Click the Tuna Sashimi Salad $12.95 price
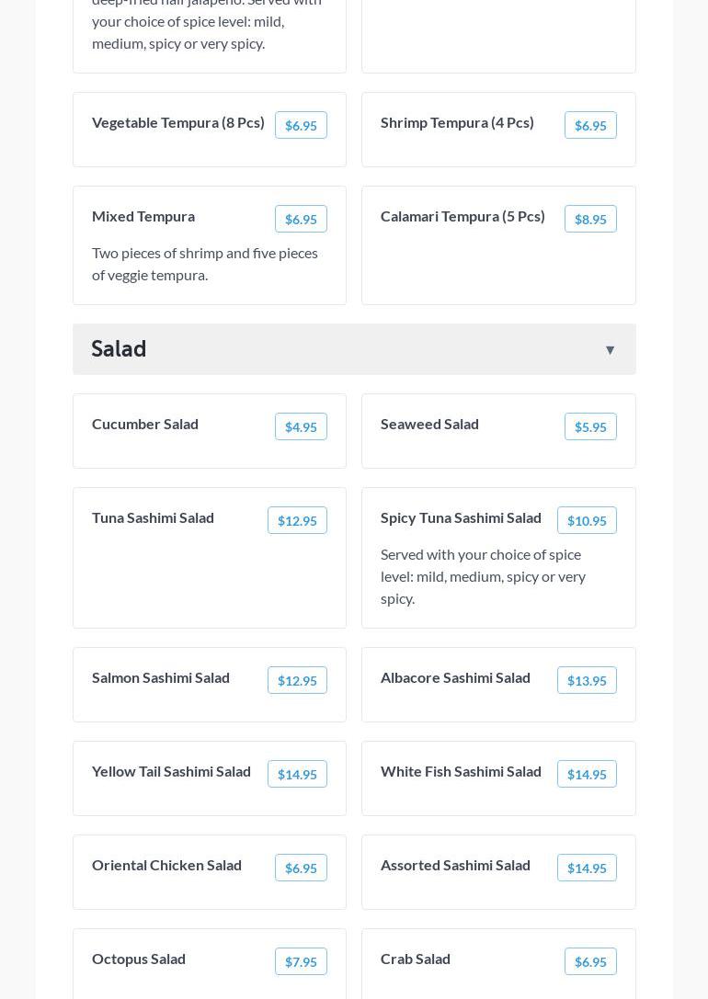 click(297, 521)
